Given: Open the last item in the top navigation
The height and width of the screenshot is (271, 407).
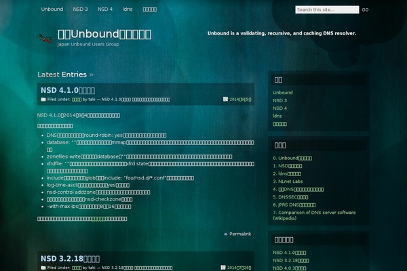Looking at the screenshot, I should click(x=150, y=9).
